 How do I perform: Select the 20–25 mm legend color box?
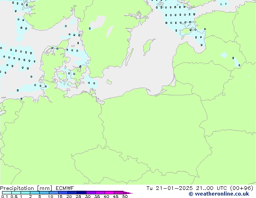point(72,193)
